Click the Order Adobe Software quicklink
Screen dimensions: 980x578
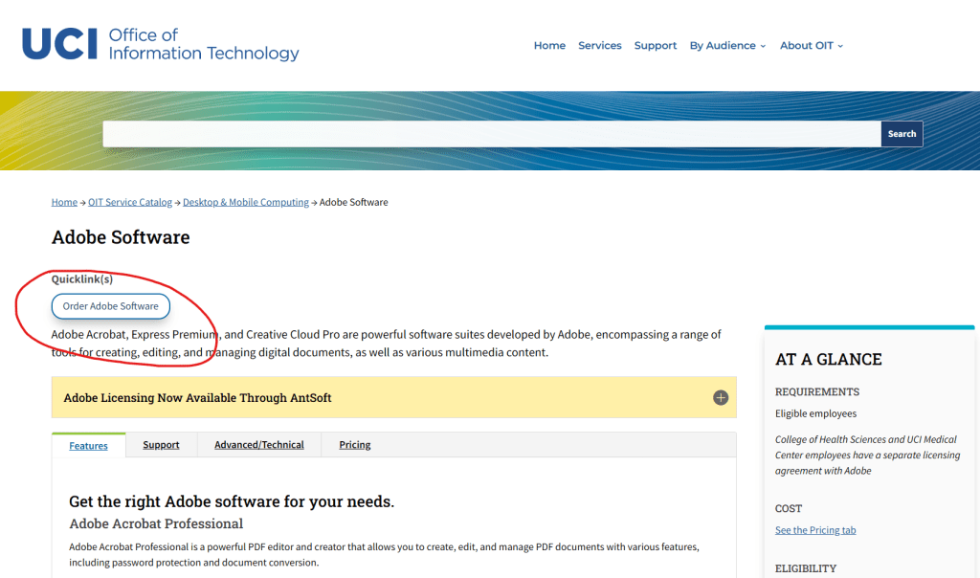(x=111, y=306)
